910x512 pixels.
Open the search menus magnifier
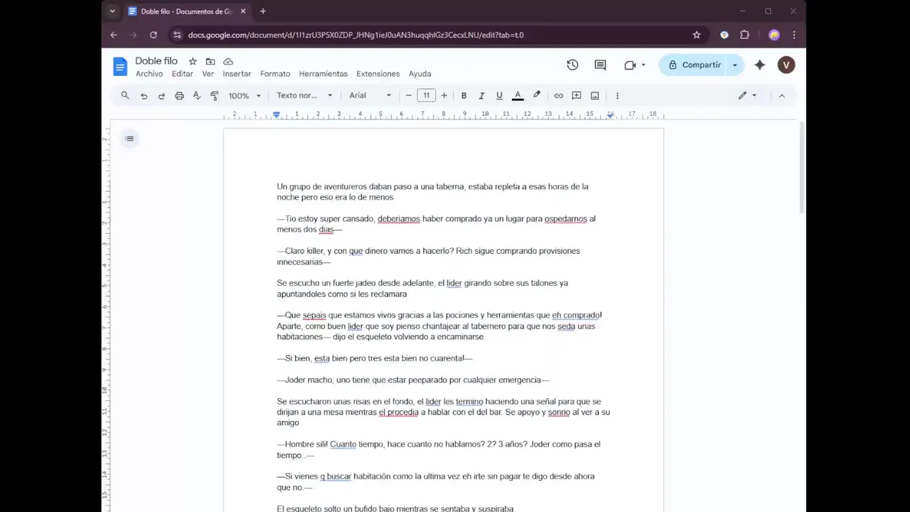click(x=125, y=95)
